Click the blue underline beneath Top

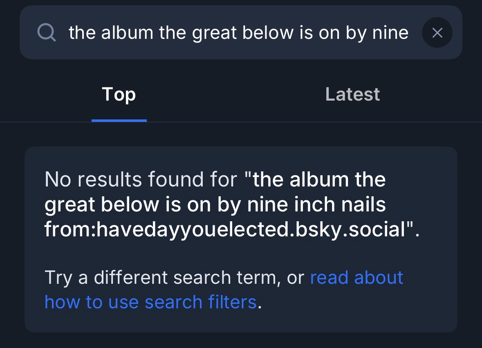click(119, 121)
